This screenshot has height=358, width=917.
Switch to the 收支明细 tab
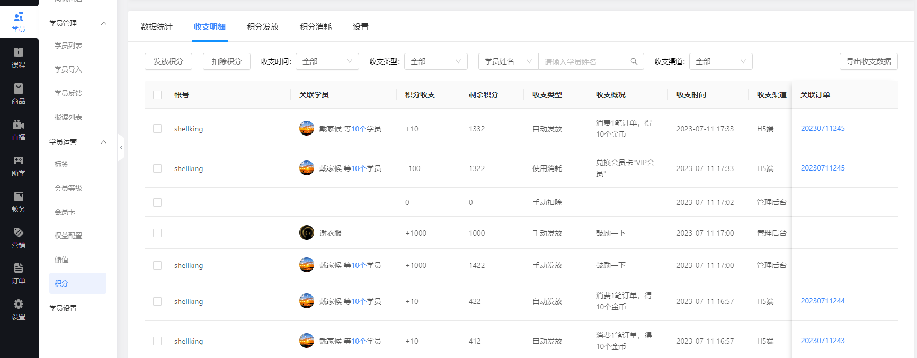click(210, 26)
